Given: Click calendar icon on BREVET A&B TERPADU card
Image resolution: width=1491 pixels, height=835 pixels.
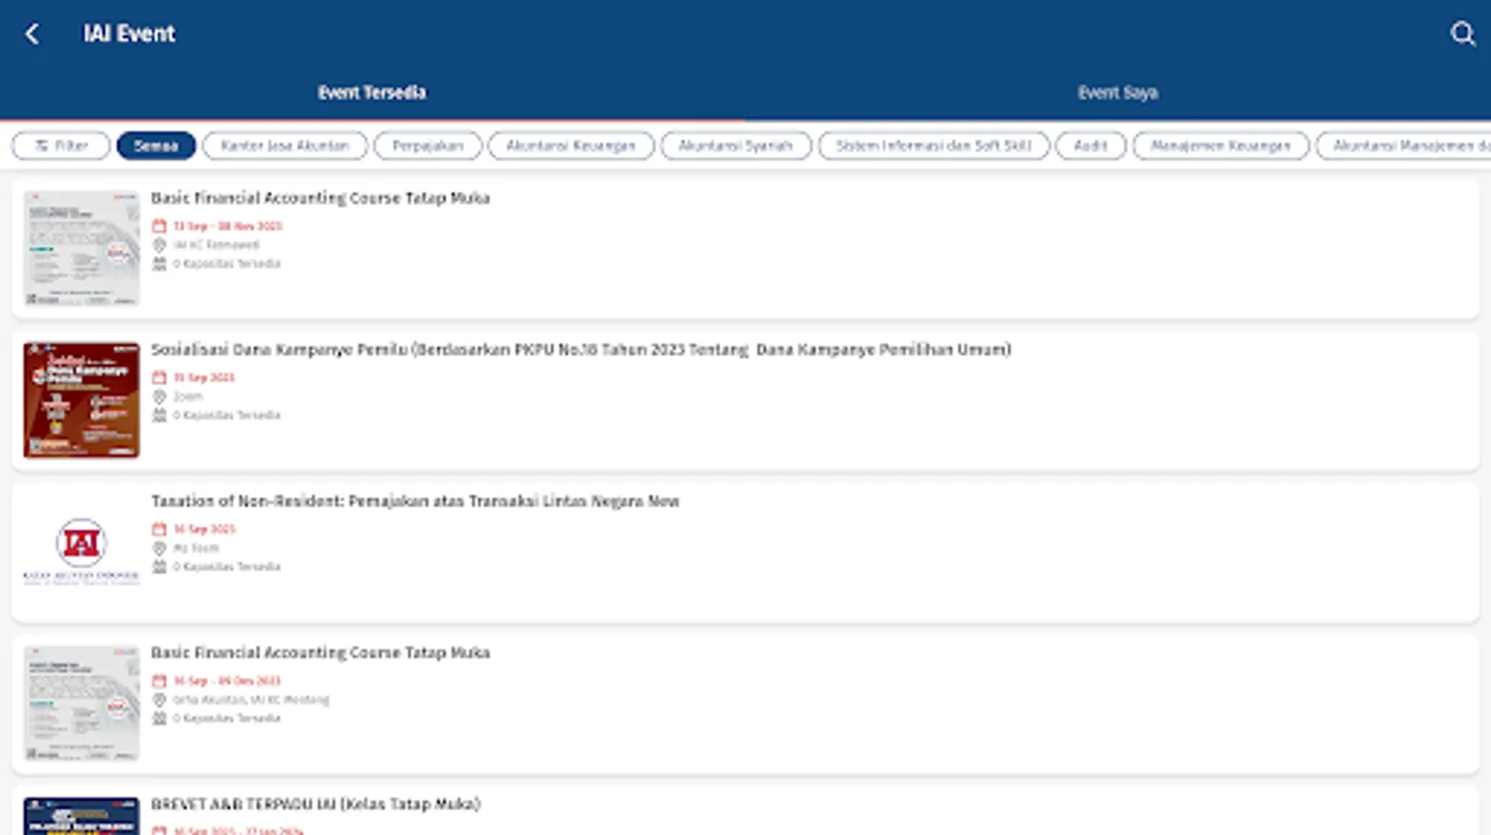Looking at the screenshot, I should pyautogui.click(x=159, y=830).
